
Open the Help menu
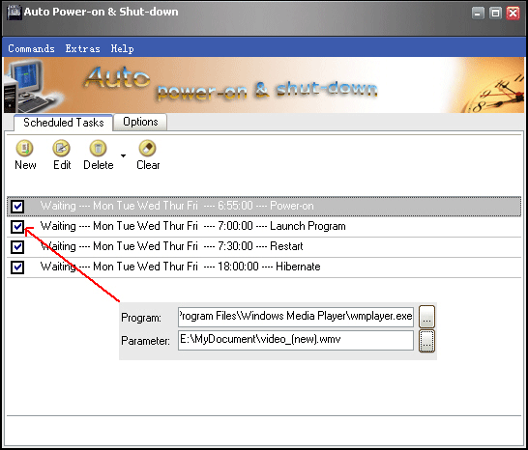[x=122, y=49]
